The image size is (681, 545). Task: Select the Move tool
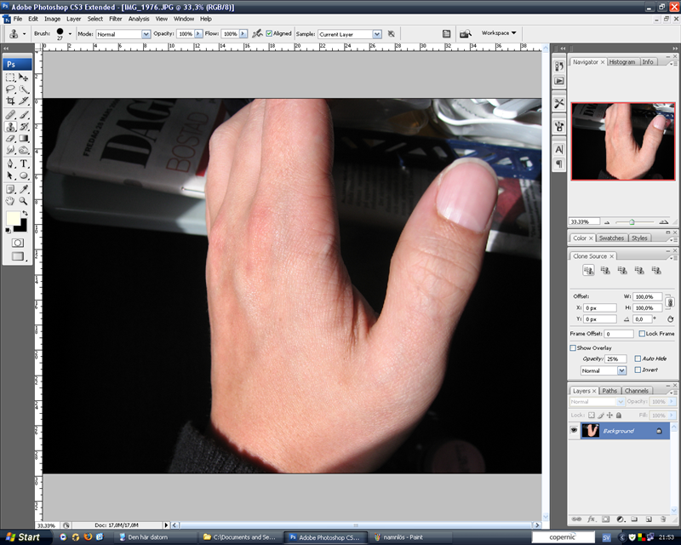coord(24,77)
